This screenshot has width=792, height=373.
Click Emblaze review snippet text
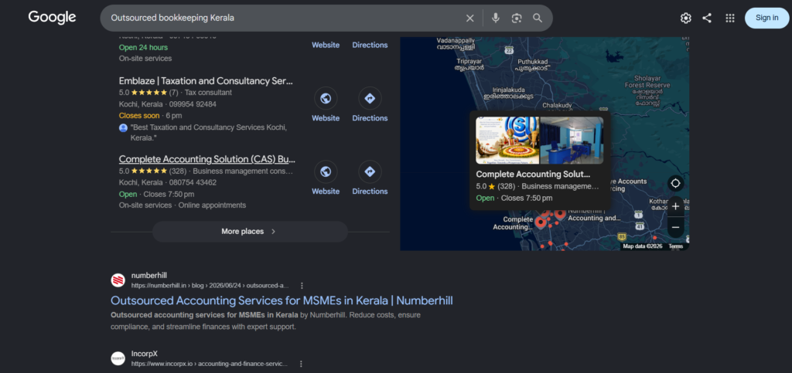point(208,133)
